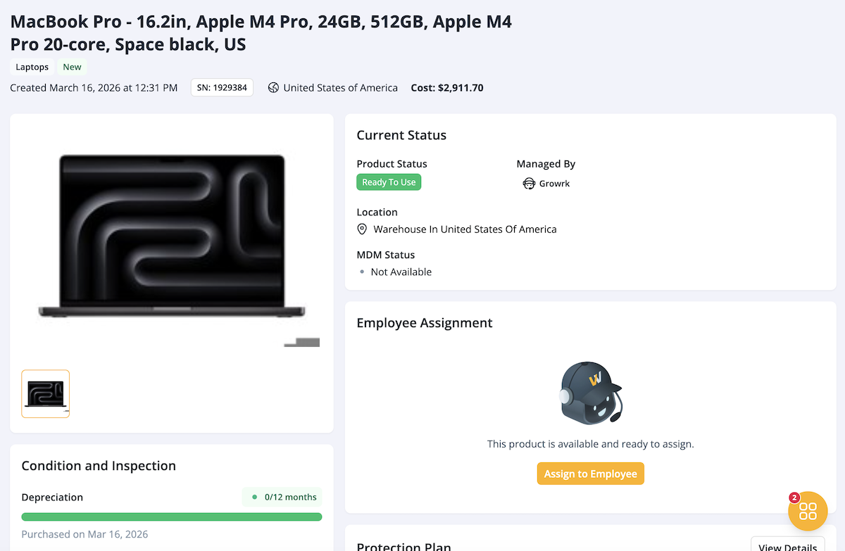Click the Not Available MDM status item

point(401,272)
